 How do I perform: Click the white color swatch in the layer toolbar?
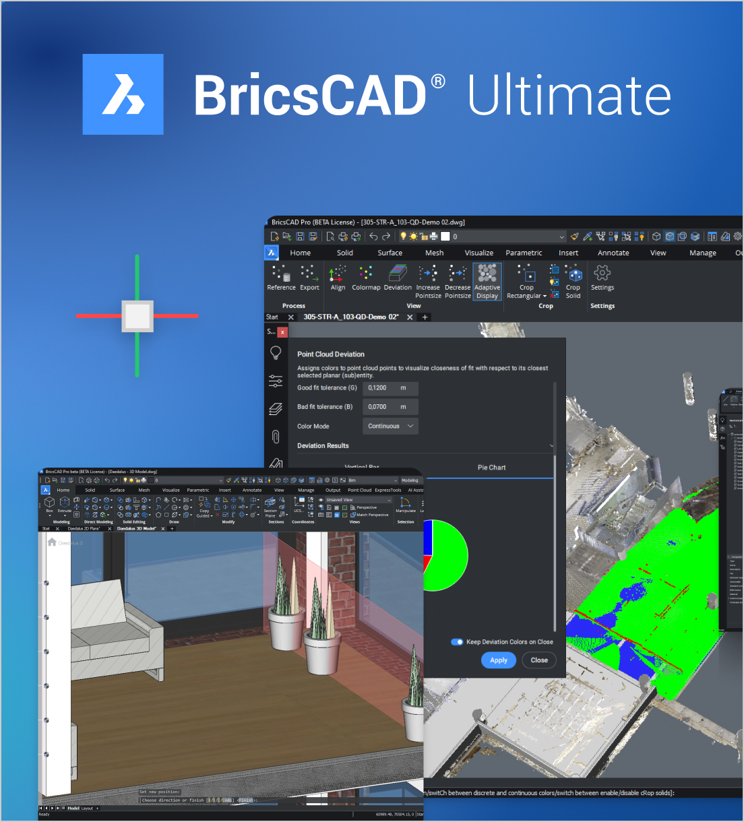click(445, 236)
